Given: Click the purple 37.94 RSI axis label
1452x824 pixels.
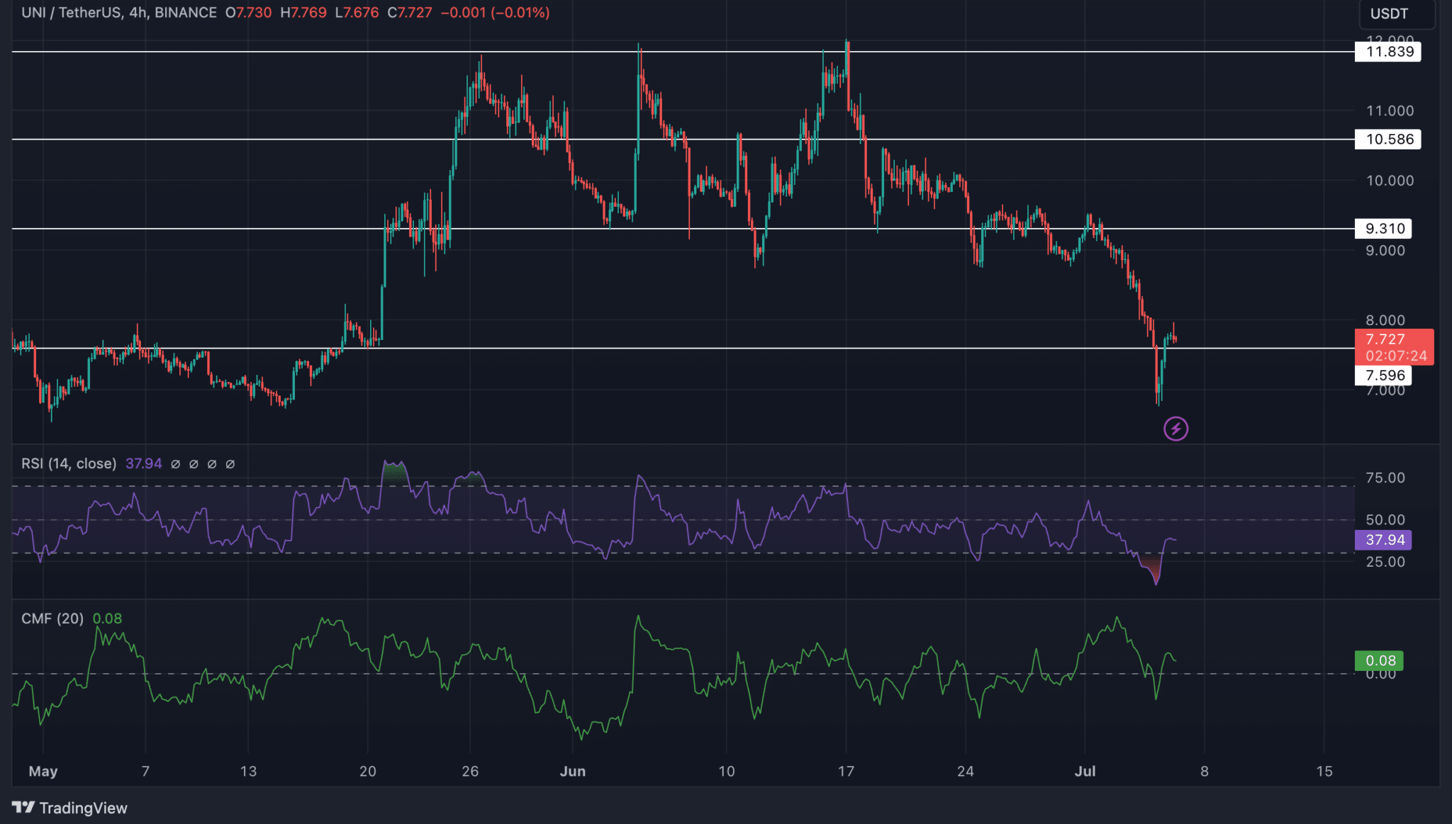Looking at the screenshot, I should [1383, 540].
